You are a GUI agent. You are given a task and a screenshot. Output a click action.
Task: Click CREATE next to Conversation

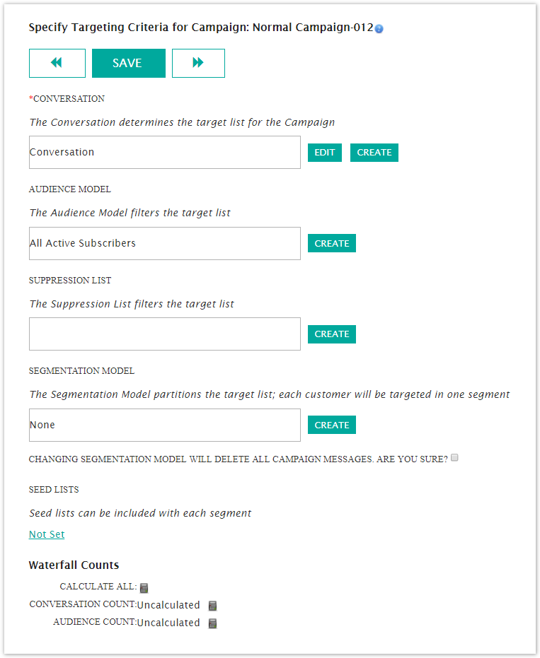[374, 153]
